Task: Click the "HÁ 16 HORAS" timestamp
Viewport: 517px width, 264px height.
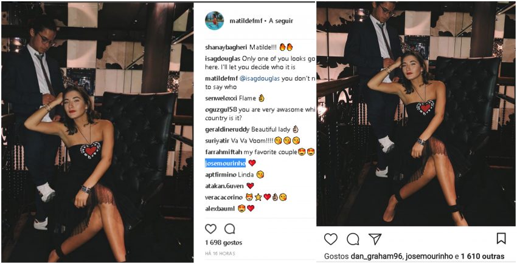Action: click(220, 252)
